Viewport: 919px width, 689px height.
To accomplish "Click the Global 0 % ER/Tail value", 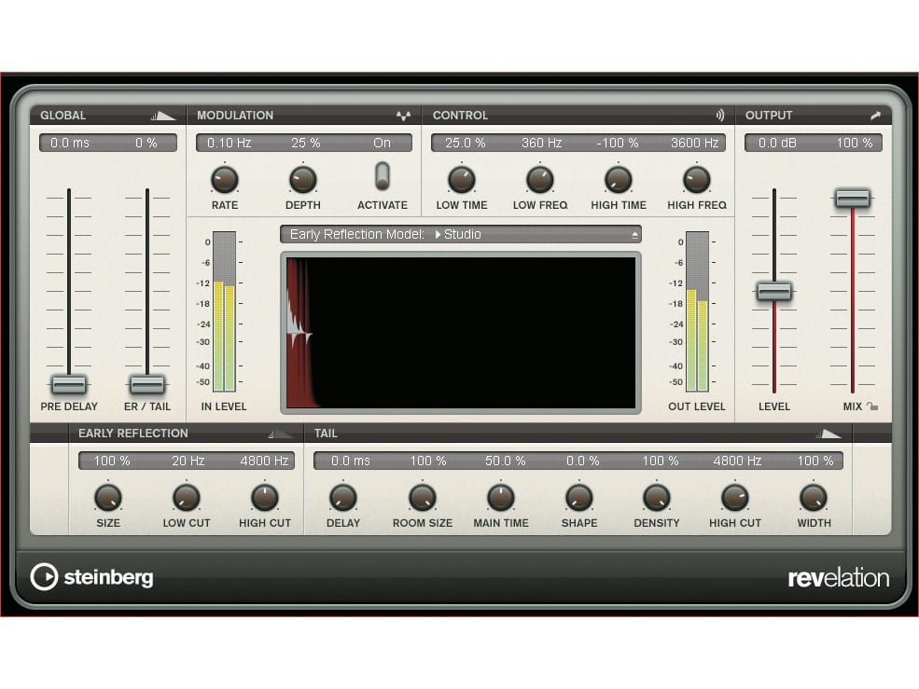I will pos(146,143).
